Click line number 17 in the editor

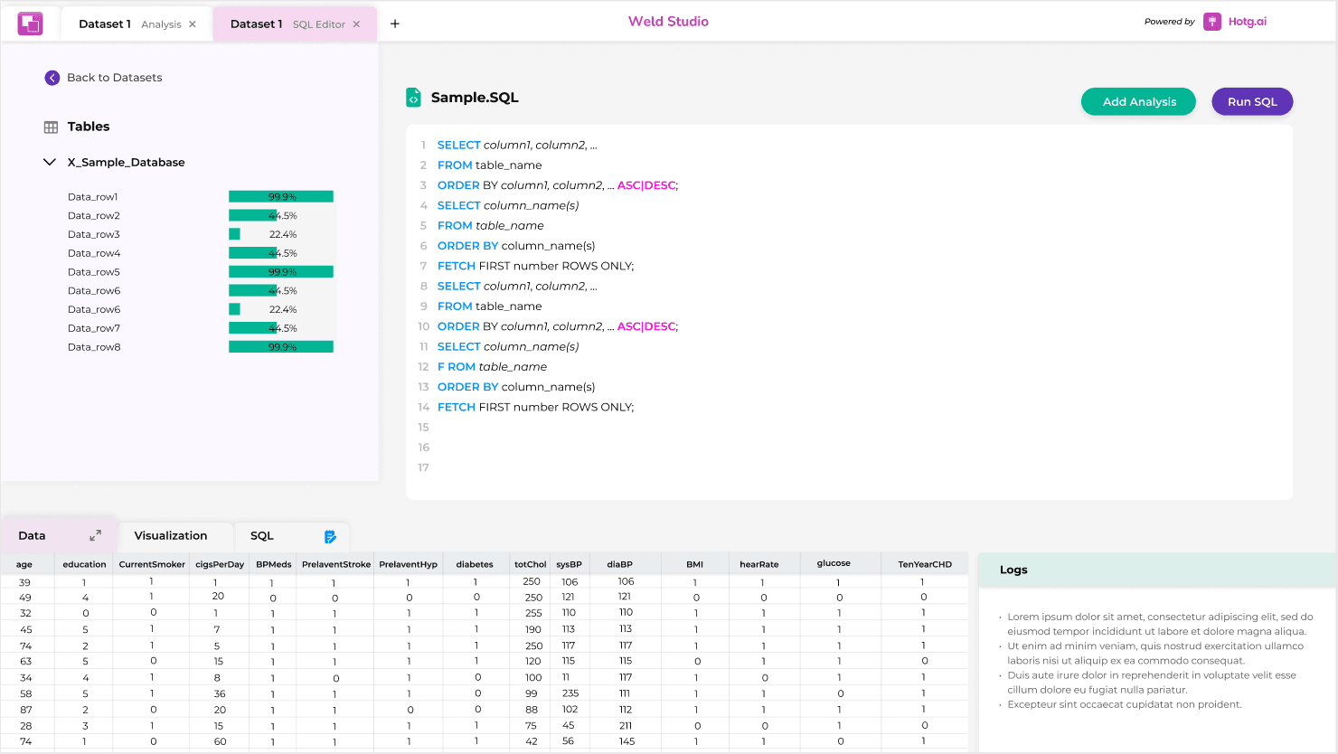tap(423, 467)
